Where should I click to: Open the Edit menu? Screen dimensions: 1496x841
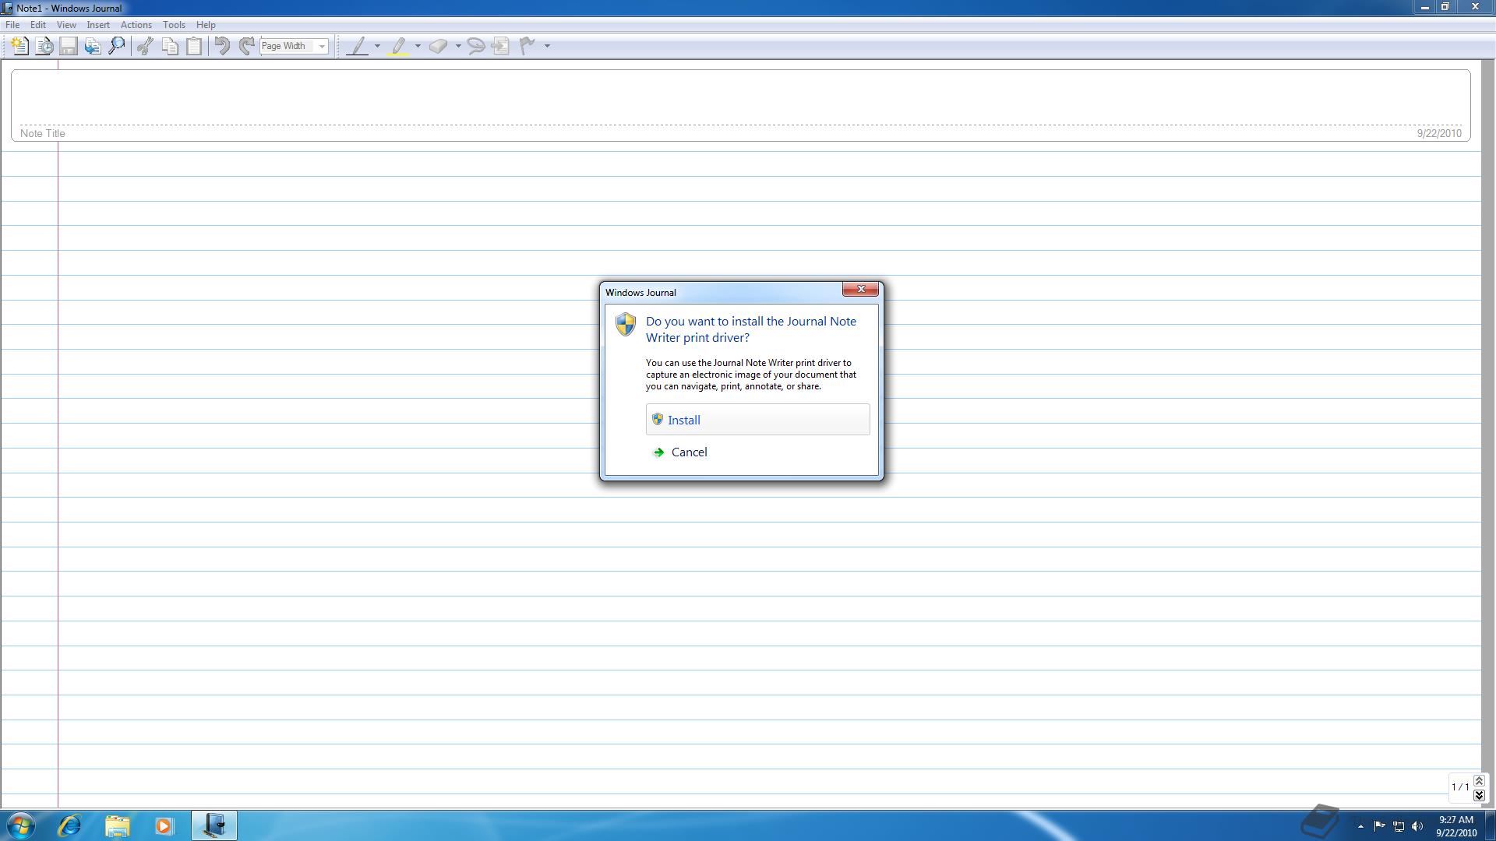coord(37,25)
